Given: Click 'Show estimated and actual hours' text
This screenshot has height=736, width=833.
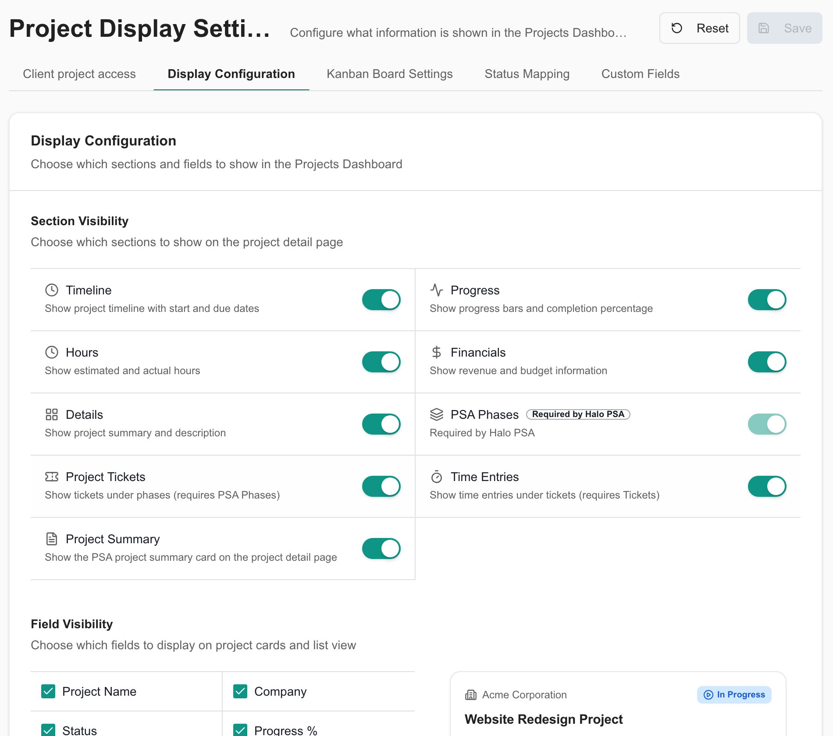Looking at the screenshot, I should click(x=122, y=371).
